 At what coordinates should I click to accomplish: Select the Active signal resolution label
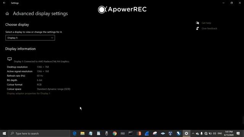tap(19, 72)
